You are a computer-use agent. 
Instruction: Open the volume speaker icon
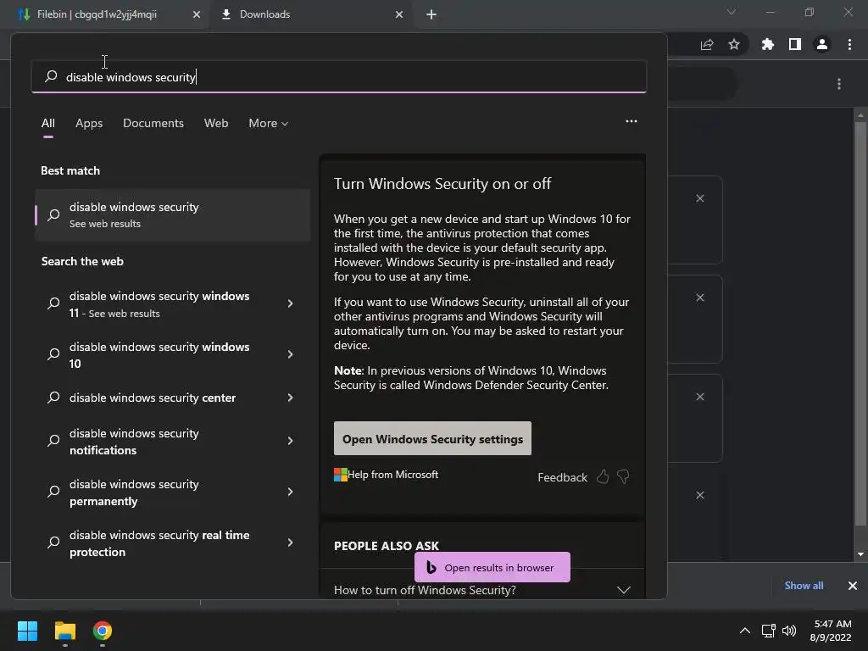pos(789,631)
